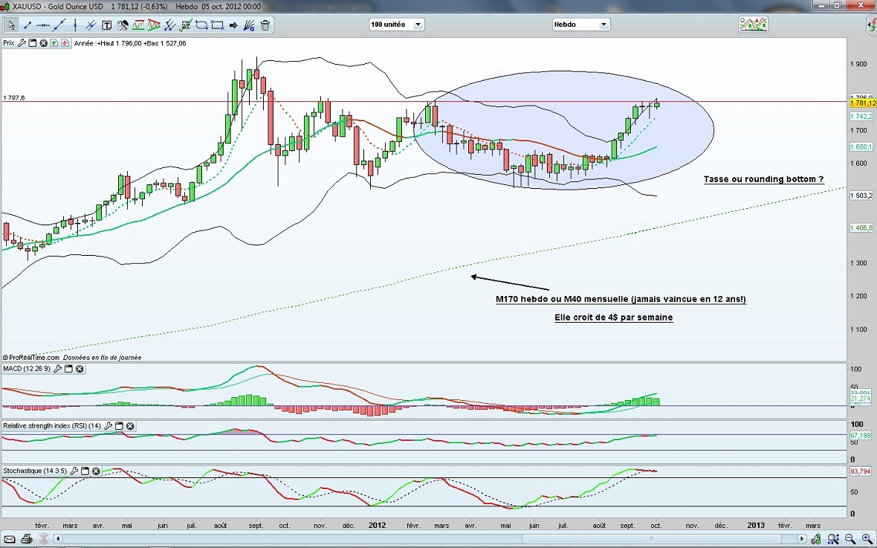Close the RSI indicator panel
Viewport: 877px width, 548px height.
130,426
